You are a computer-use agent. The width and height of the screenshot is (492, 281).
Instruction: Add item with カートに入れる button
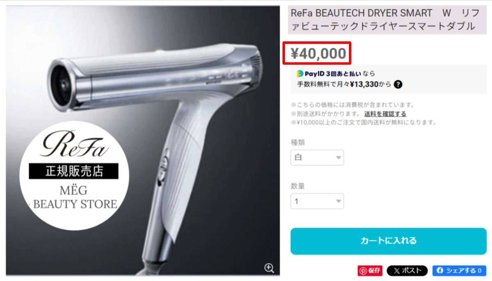[389, 241]
